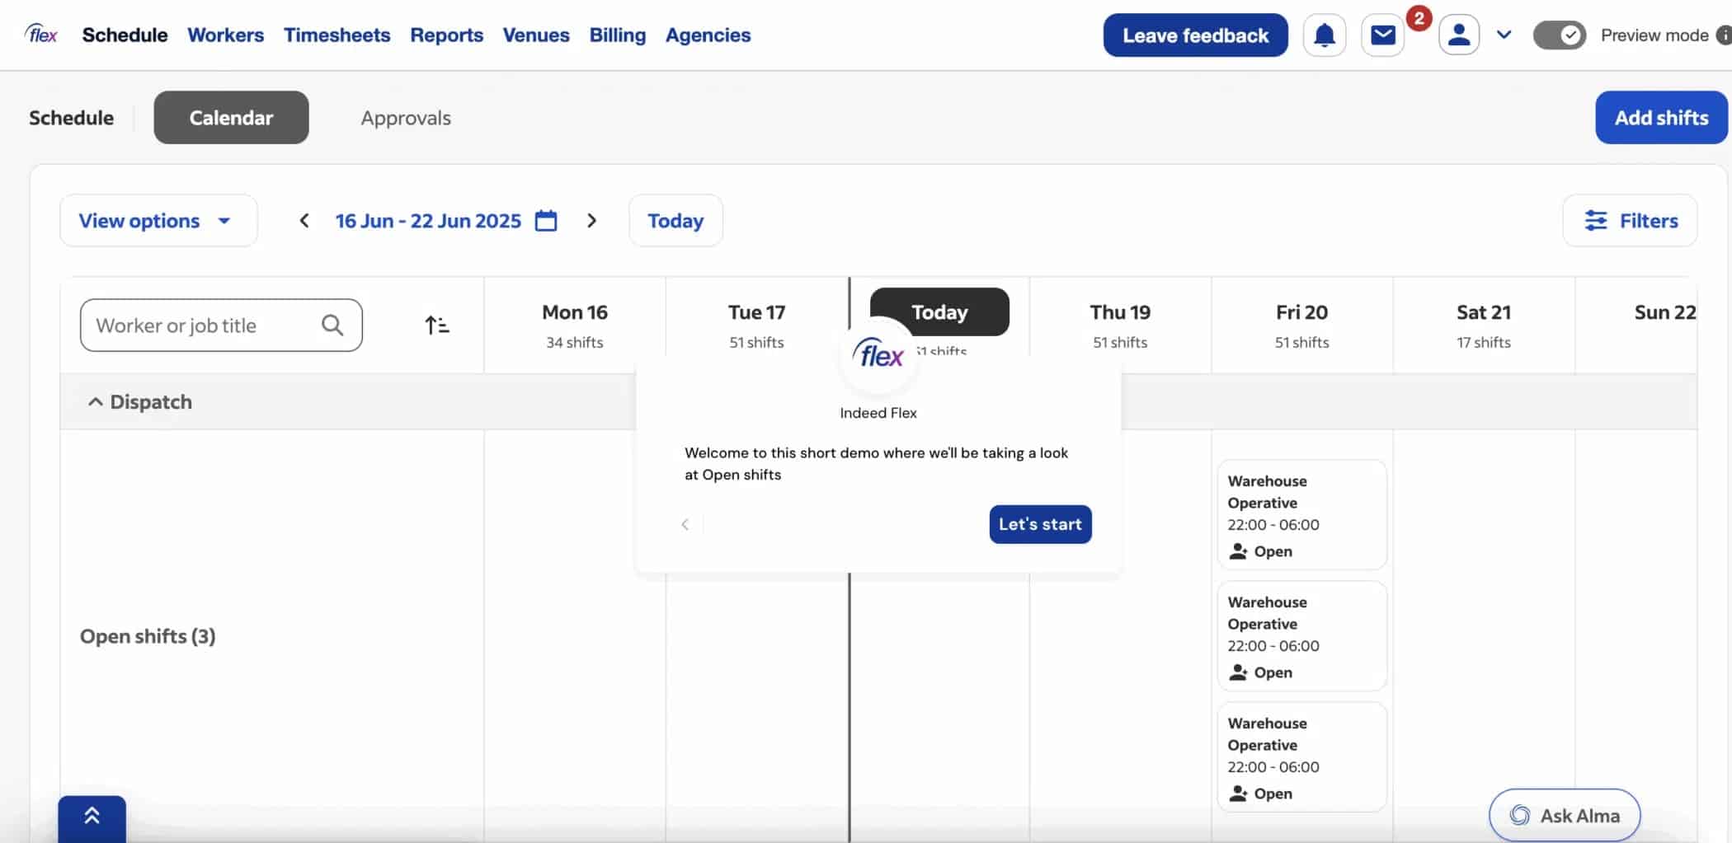Switch to the Approvals tab
The image size is (1732, 843).
point(406,118)
